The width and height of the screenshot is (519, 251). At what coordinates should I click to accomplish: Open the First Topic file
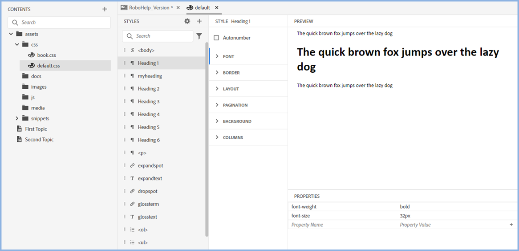(x=36, y=129)
